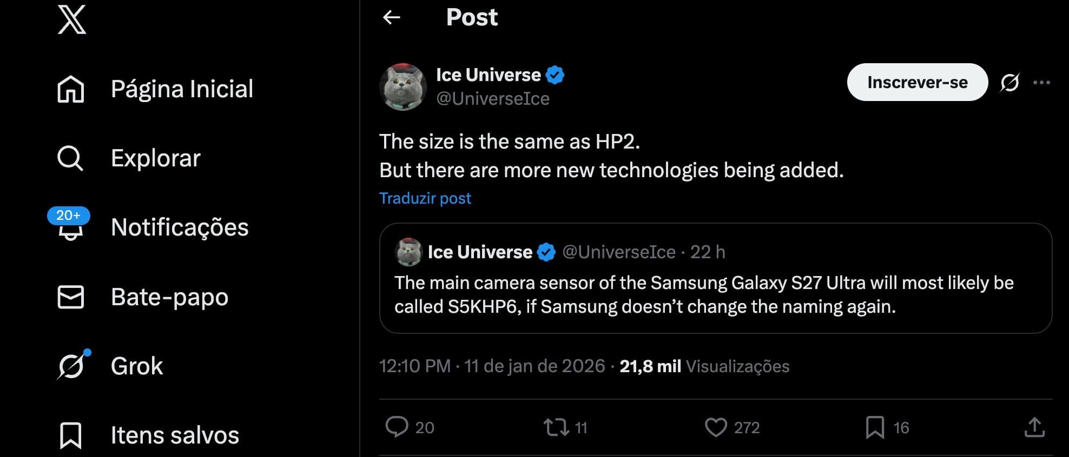
Task: Like the post with the heart icon
Action: (716, 427)
